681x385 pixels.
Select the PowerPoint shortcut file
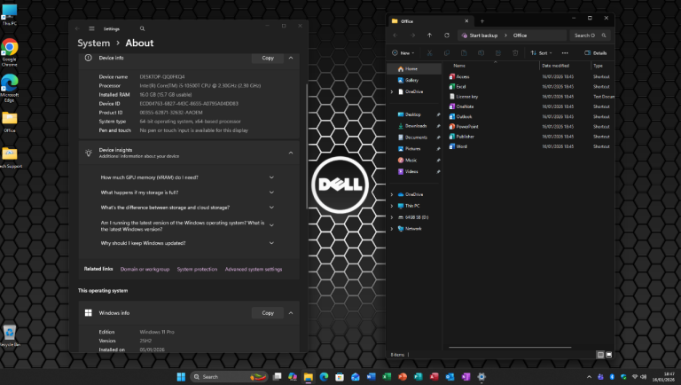466,126
